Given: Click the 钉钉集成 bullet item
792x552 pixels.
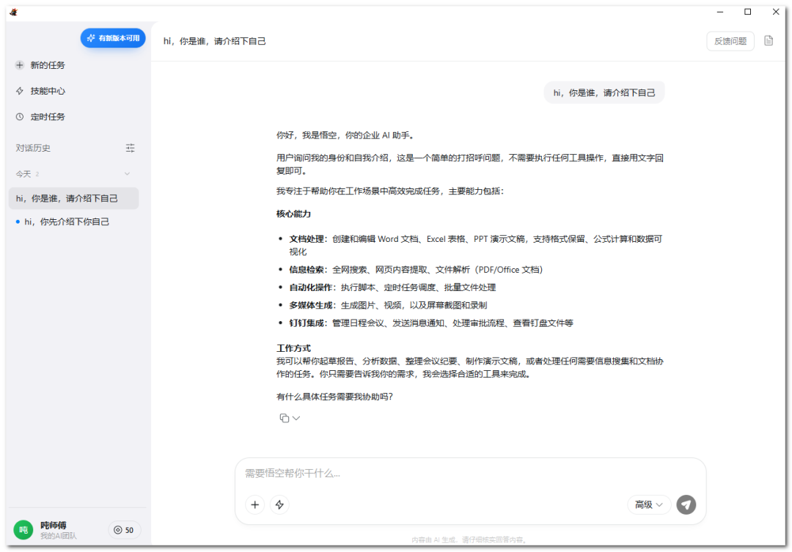Looking at the screenshot, I should (431, 323).
